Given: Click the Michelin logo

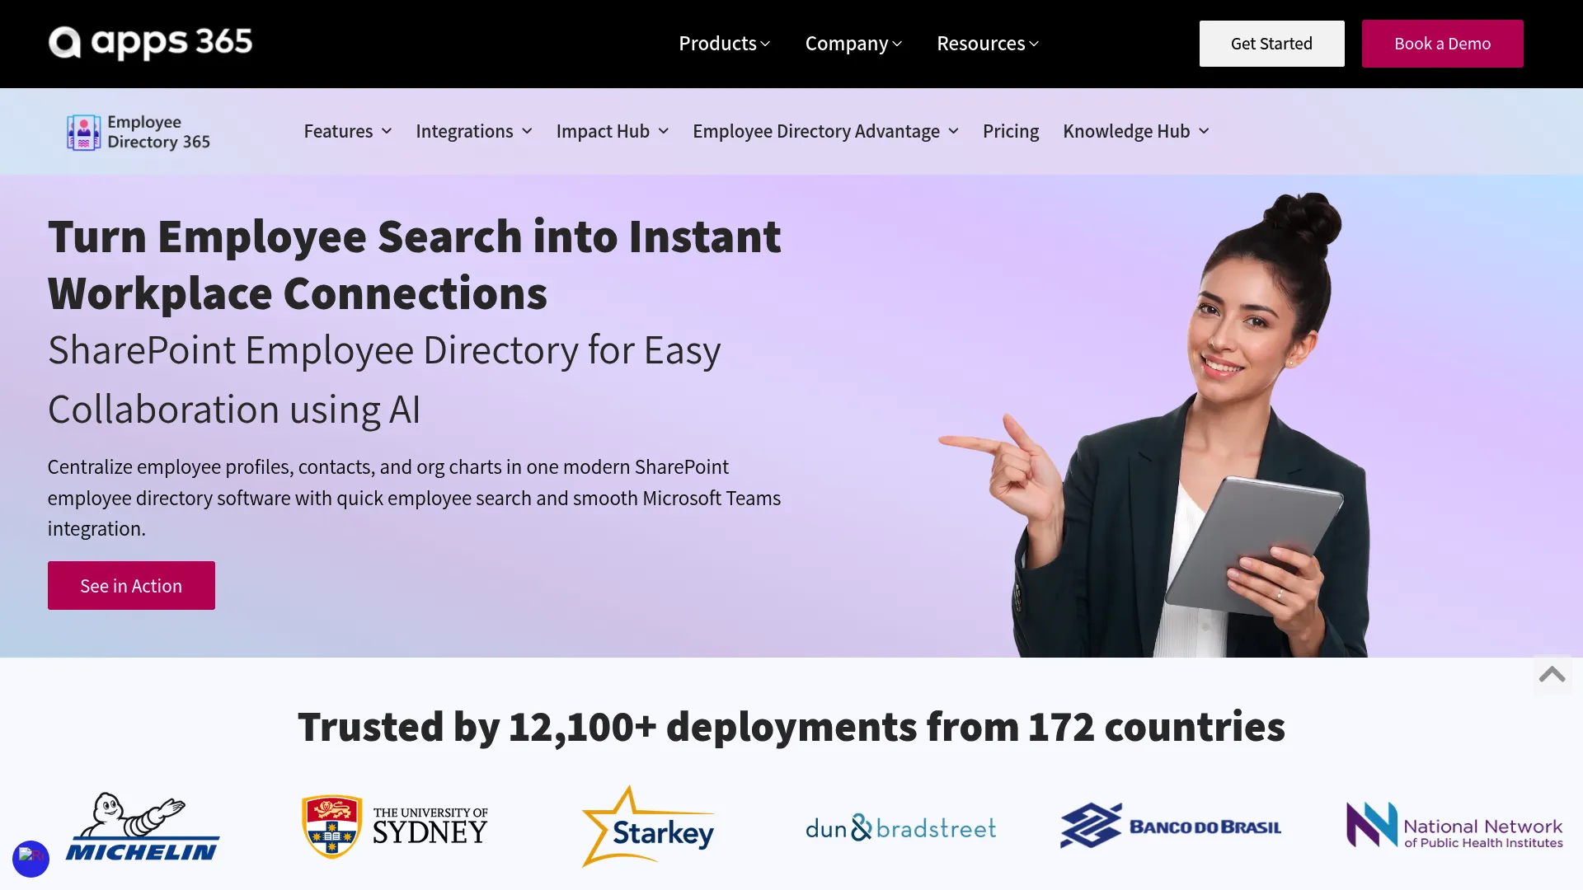Looking at the screenshot, I should tap(143, 827).
